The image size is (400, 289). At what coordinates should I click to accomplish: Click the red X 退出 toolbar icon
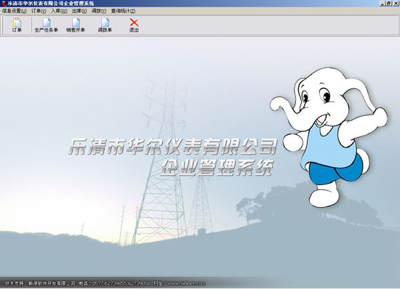point(134,25)
